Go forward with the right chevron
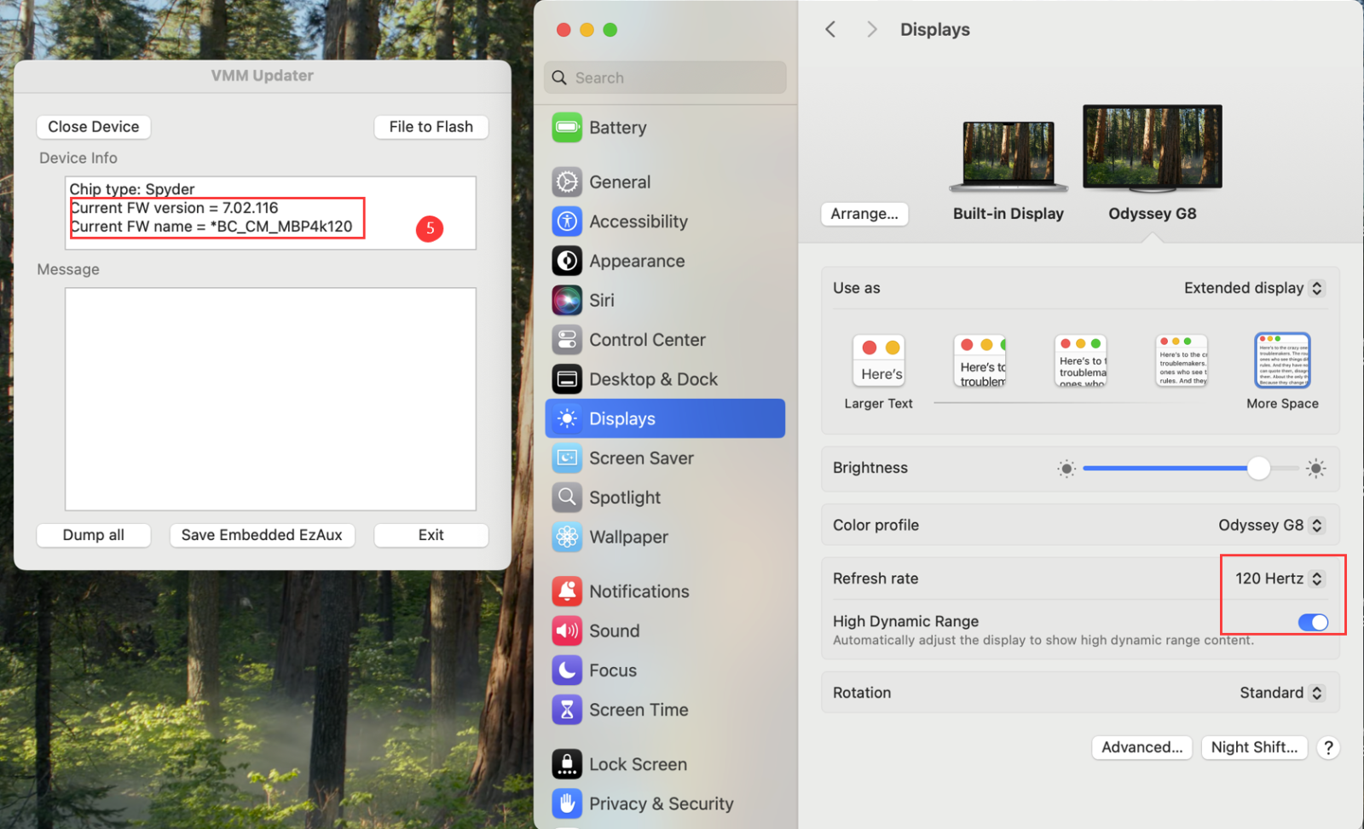 pos(871,30)
